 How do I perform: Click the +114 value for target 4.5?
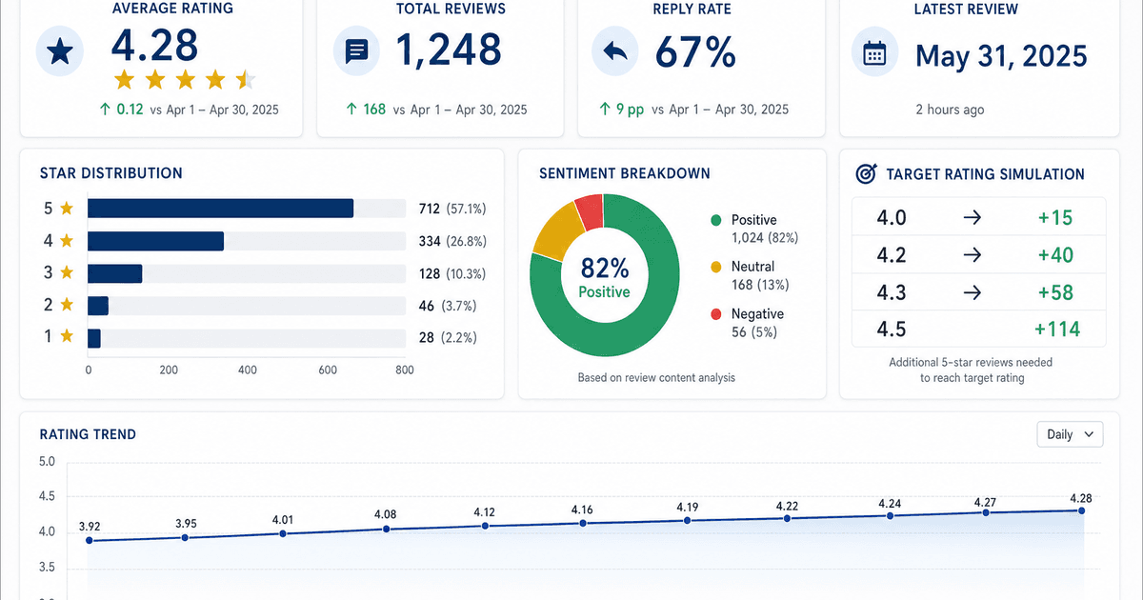[x=1056, y=330]
